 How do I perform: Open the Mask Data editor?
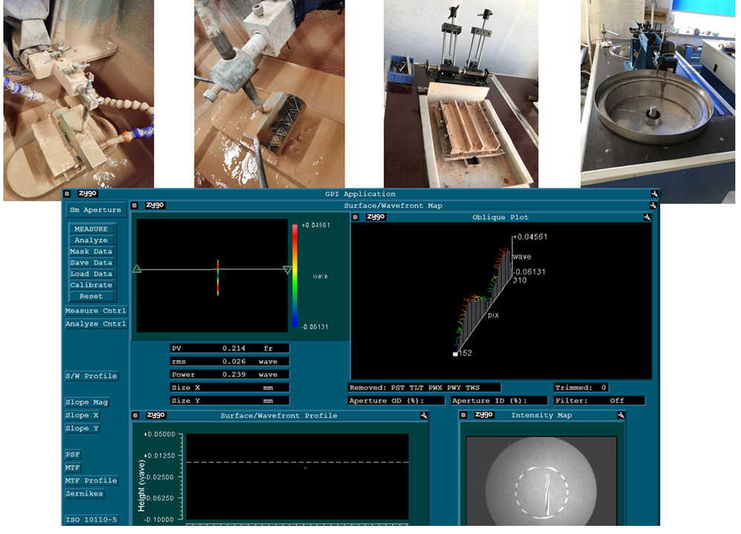[91, 251]
